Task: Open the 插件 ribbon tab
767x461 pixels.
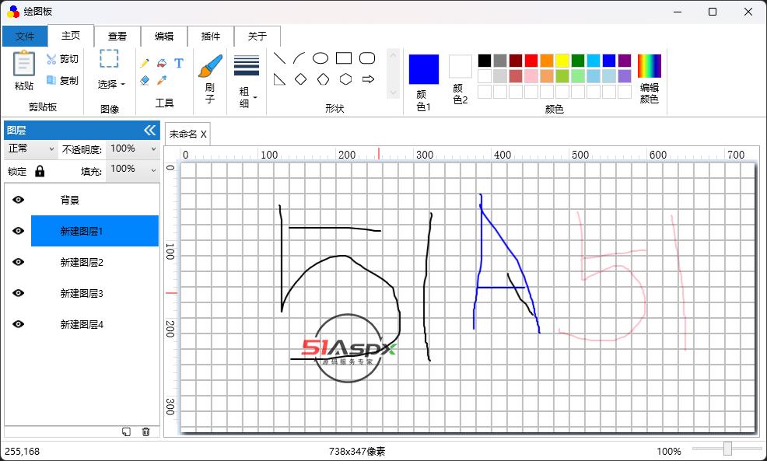Action: (211, 36)
